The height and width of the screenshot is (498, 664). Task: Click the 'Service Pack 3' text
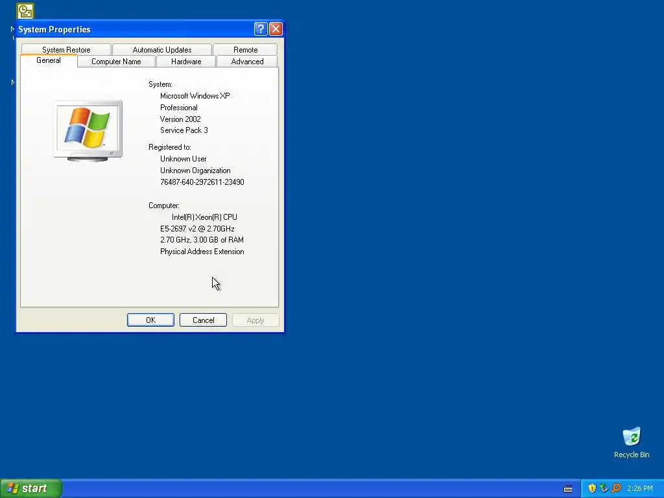point(184,130)
